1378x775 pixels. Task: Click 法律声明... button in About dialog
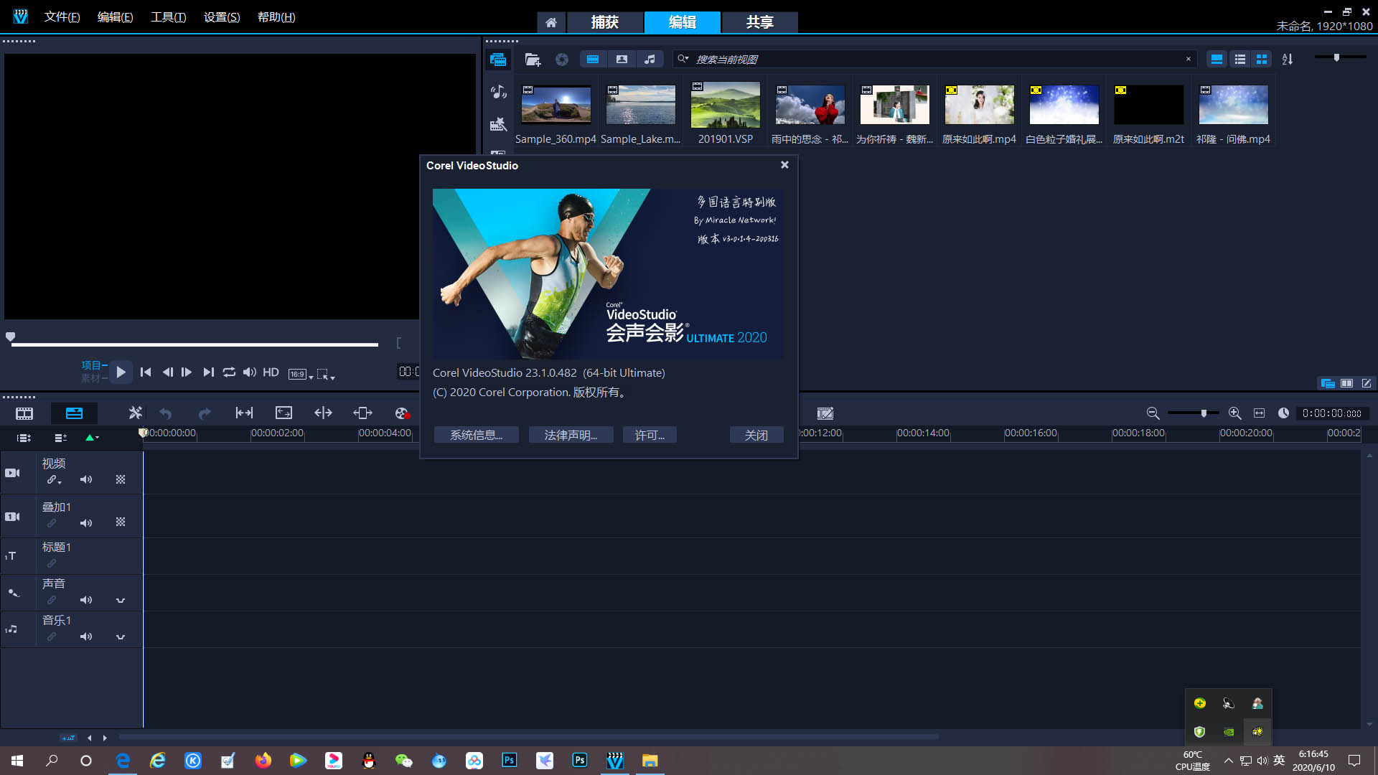point(571,435)
